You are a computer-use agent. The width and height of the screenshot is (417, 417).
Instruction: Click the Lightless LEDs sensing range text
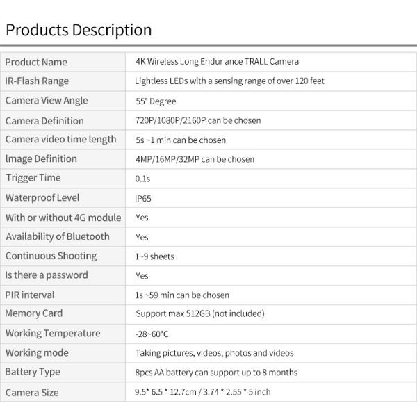click(x=229, y=81)
